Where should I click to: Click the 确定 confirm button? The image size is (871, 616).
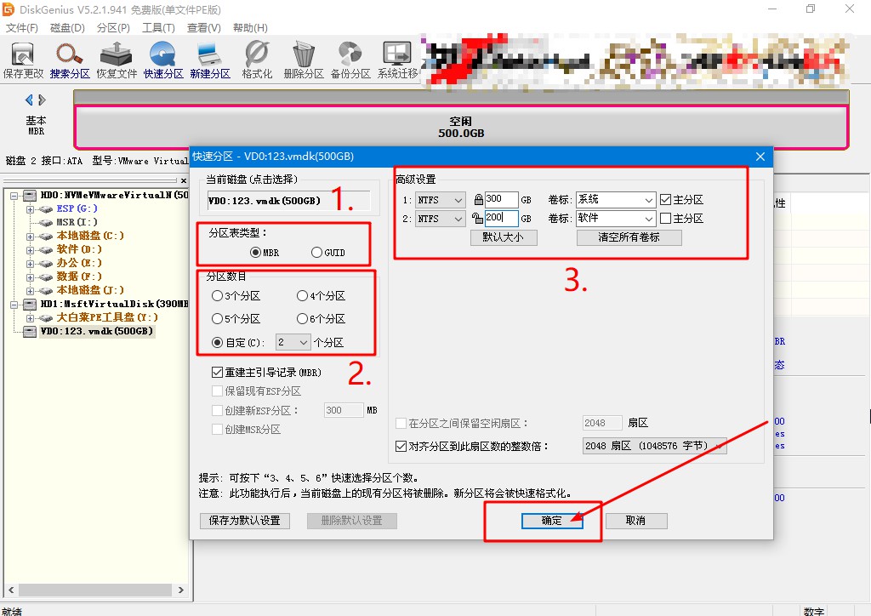552,520
